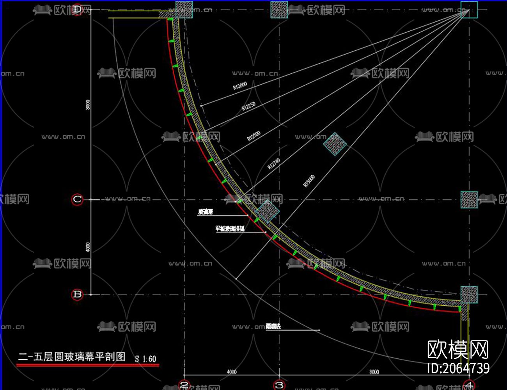The width and height of the screenshot is (507, 390).
Task: Click the 3000 vertical dimension text
Action: point(88,105)
